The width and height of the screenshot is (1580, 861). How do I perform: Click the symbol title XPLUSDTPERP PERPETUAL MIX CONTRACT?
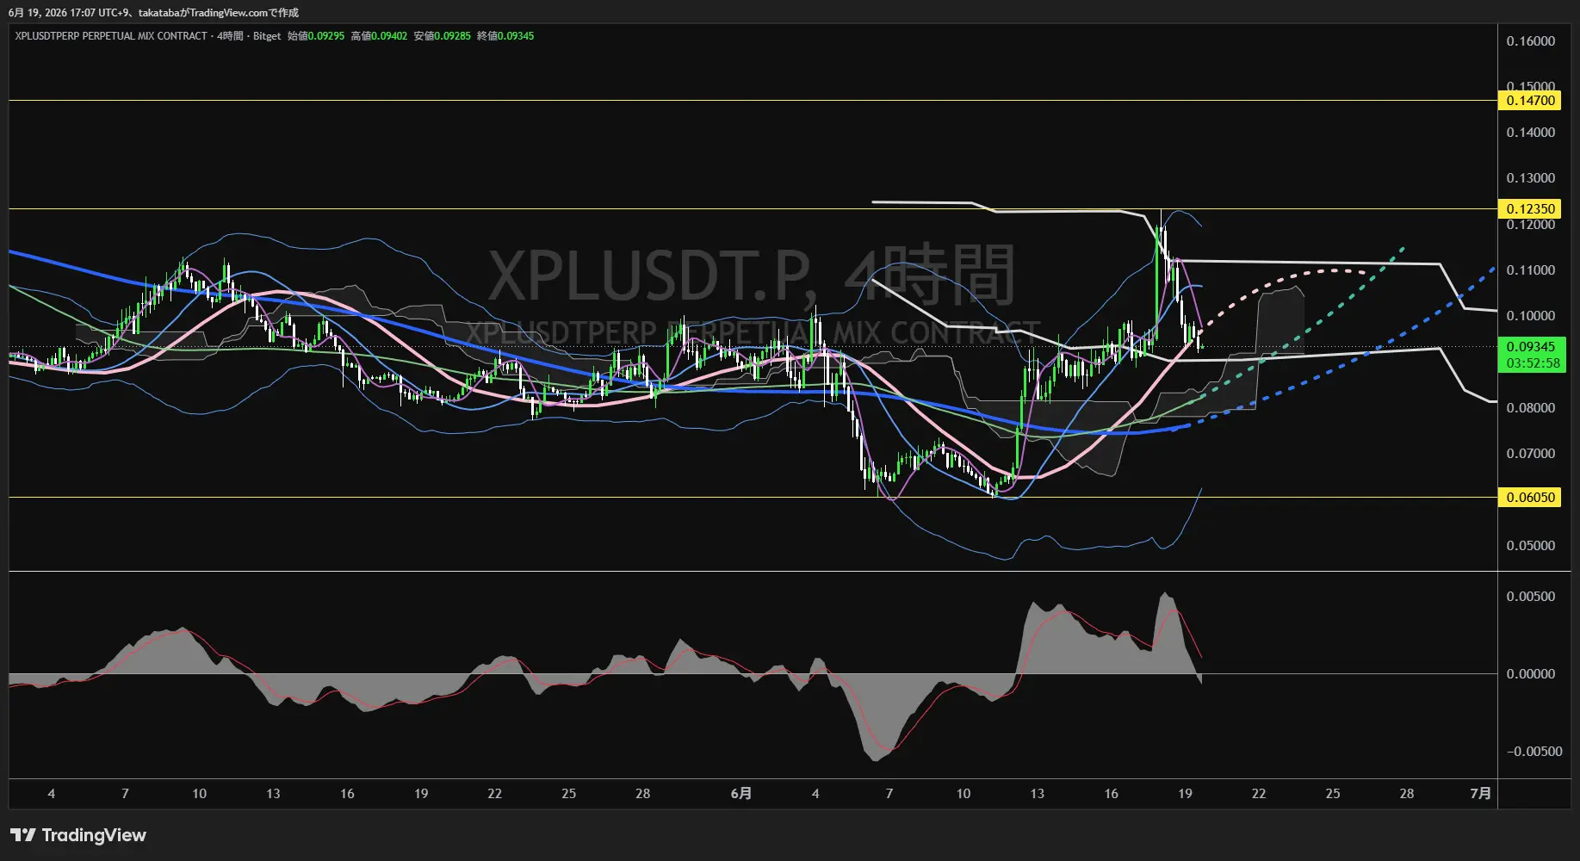click(x=111, y=36)
